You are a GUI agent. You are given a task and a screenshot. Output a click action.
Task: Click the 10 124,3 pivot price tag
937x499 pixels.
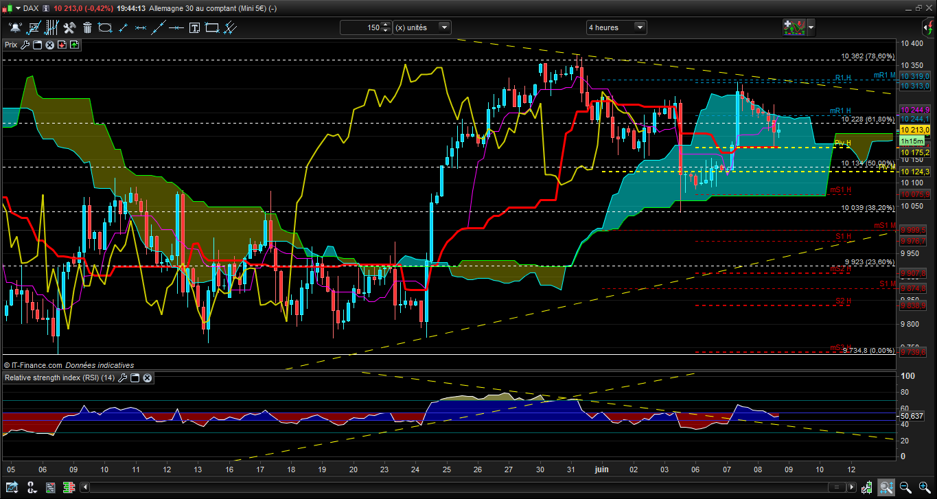point(915,172)
